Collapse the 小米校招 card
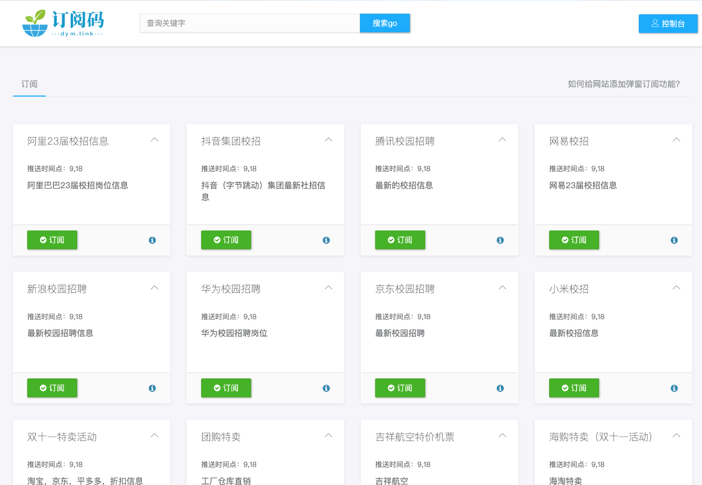The height and width of the screenshot is (485, 702). click(676, 288)
